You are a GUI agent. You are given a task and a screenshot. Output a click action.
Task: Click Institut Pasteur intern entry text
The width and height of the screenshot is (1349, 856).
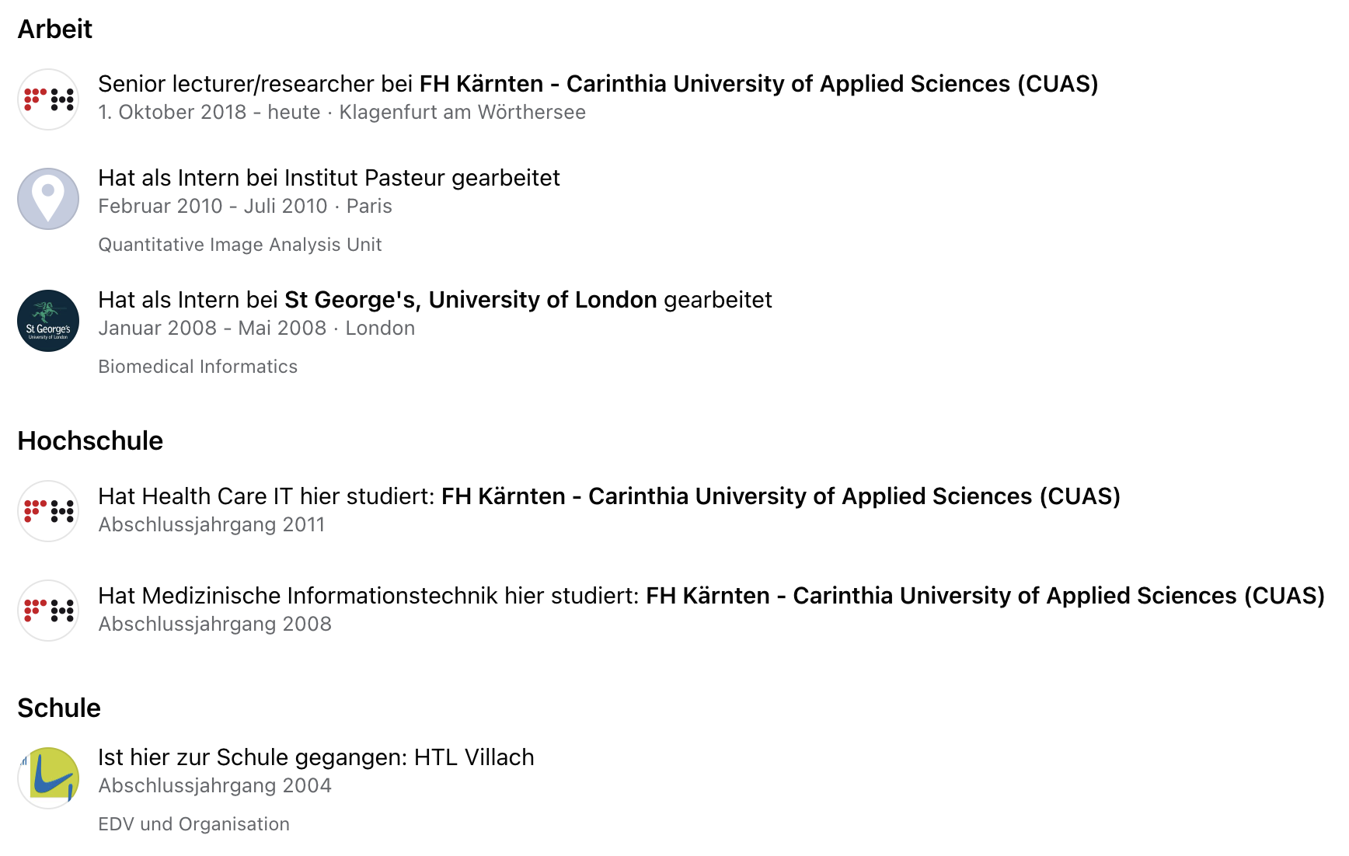coord(329,178)
